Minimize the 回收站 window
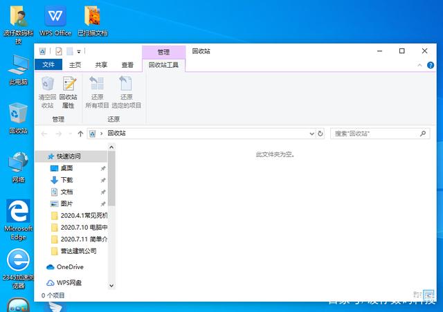Screen dimensions: 443x312 click(379, 51)
